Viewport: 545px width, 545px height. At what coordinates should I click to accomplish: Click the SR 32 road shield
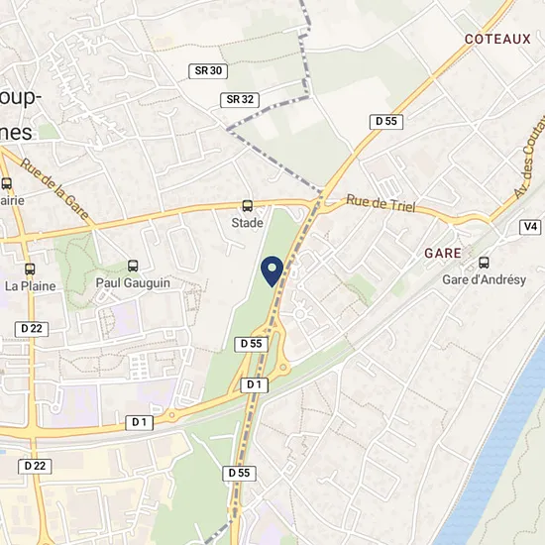tap(240, 100)
